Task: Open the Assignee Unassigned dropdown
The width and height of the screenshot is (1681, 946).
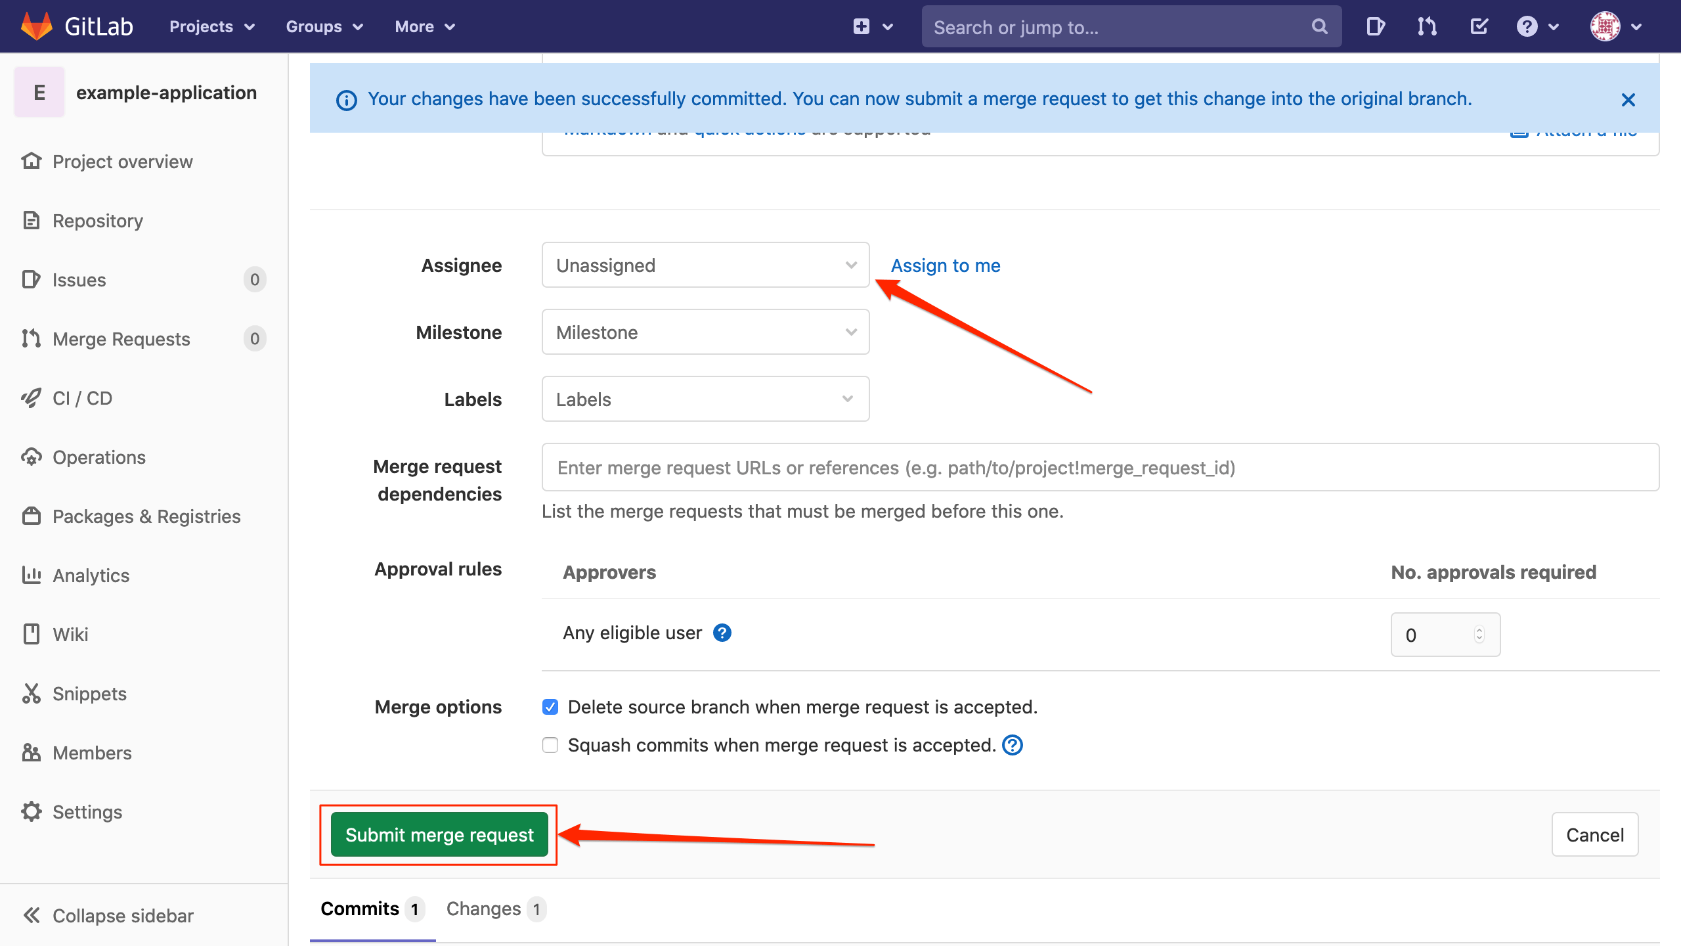Action: click(x=705, y=265)
